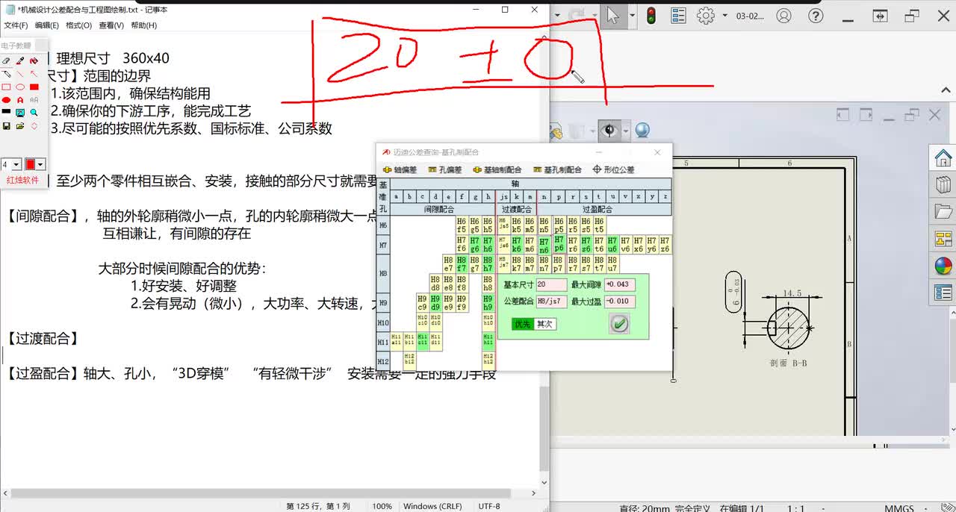Click the black board screen icon
The height and width of the screenshot is (512, 956).
click(x=6, y=112)
